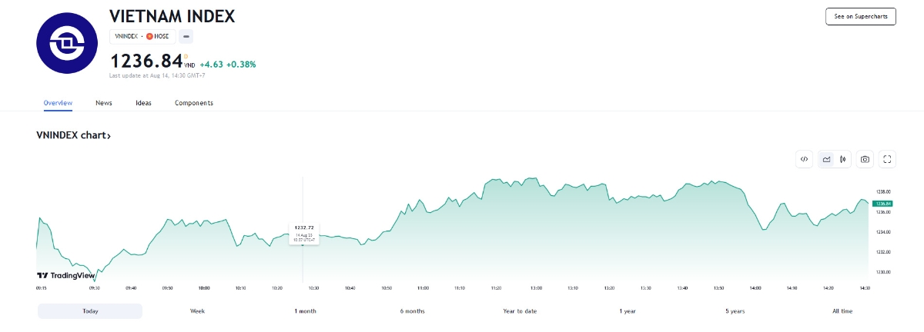Screen dimensions: 924x332
Task: Click the market status dash icon
Action: (186, 36)
